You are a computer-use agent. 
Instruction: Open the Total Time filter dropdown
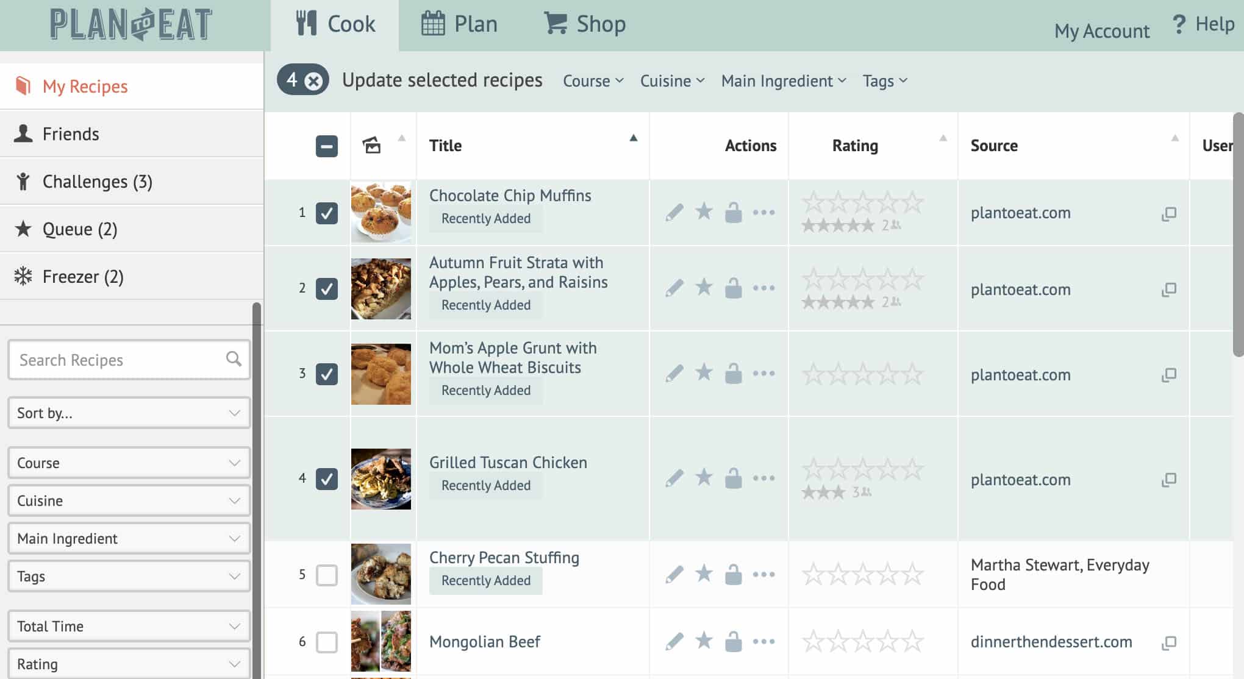[x=129, y=626]
